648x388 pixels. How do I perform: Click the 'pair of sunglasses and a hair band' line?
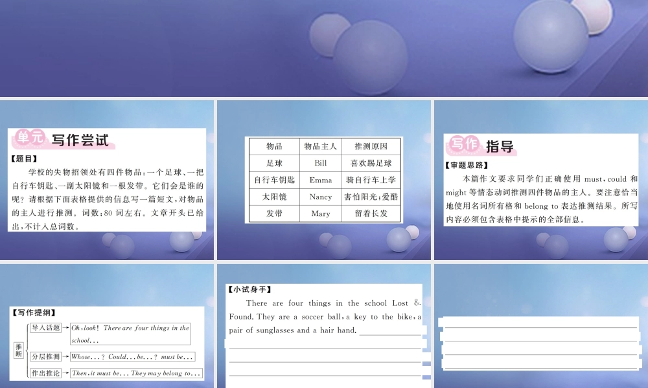[293, 330]
